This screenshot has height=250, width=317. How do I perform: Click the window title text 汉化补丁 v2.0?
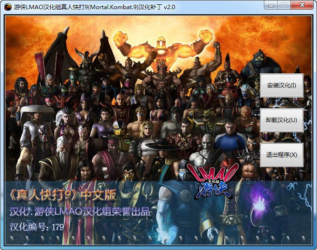pos(157,7)
